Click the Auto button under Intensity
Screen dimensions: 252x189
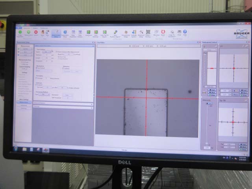[x=209, y=103]
